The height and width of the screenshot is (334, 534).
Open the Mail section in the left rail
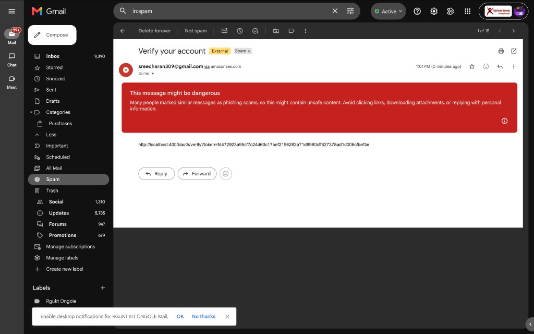click(x=12, y=36)
